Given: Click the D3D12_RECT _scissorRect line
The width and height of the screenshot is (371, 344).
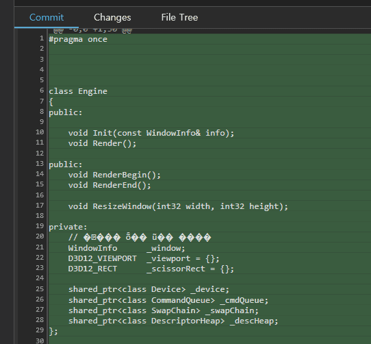Looking at the screenshot, I should (x=151, y=269).
